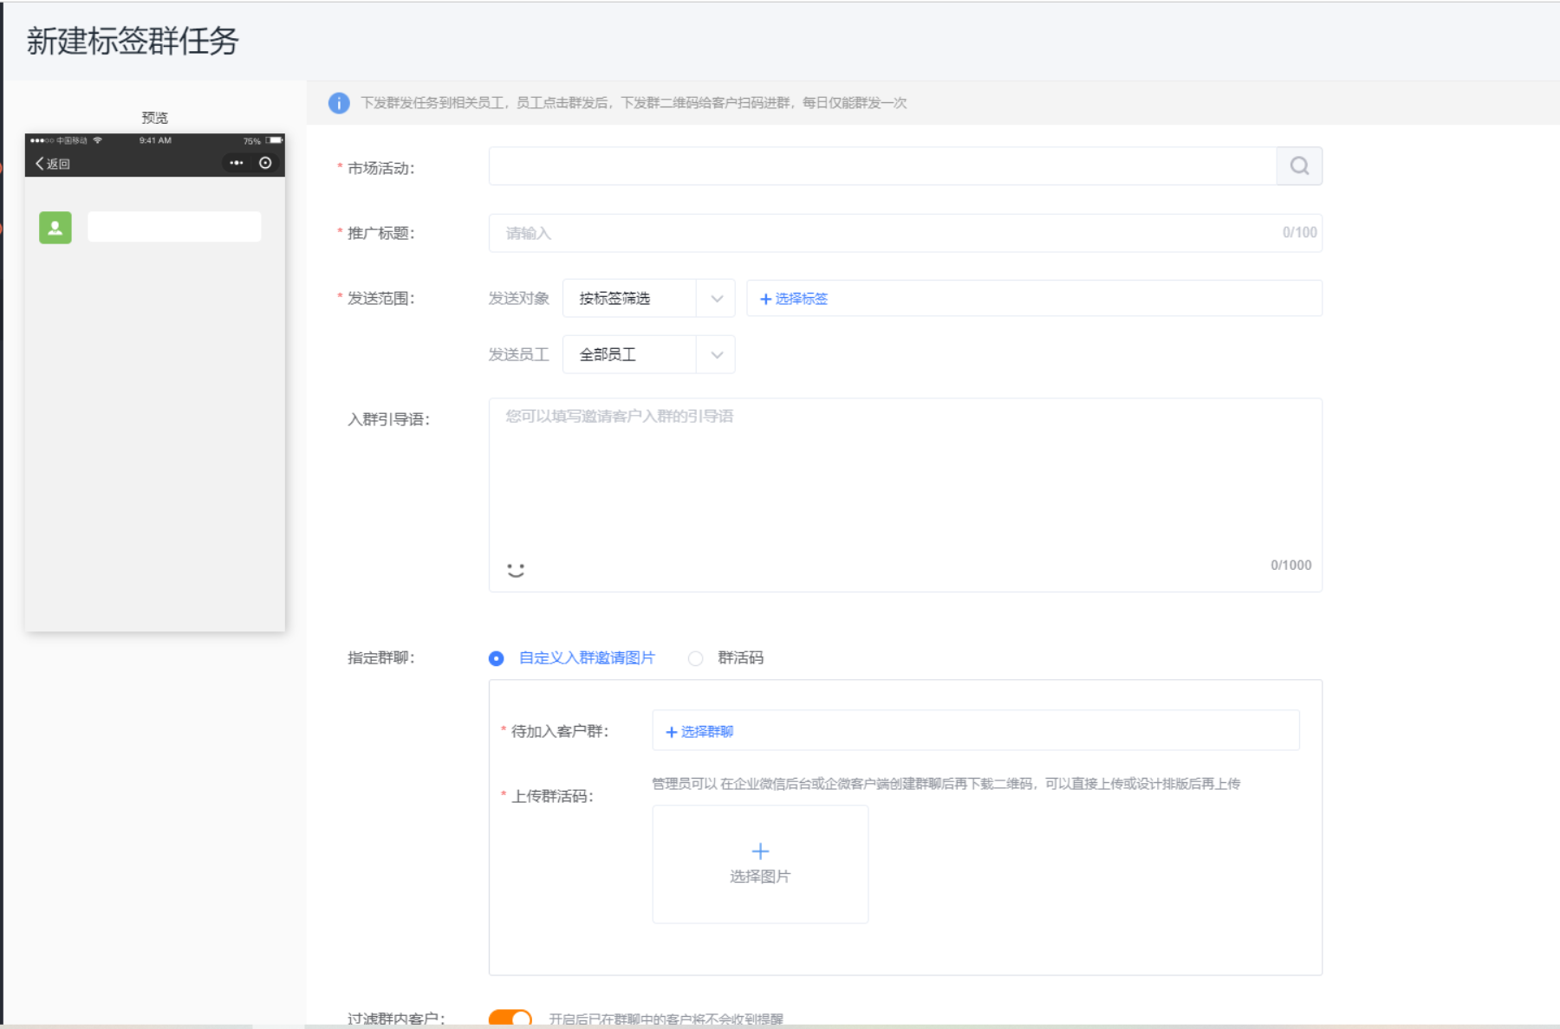Click the circle target icon in the phone preview
This screenshot has height=1029, width=1560.
[x=265, y=163]
